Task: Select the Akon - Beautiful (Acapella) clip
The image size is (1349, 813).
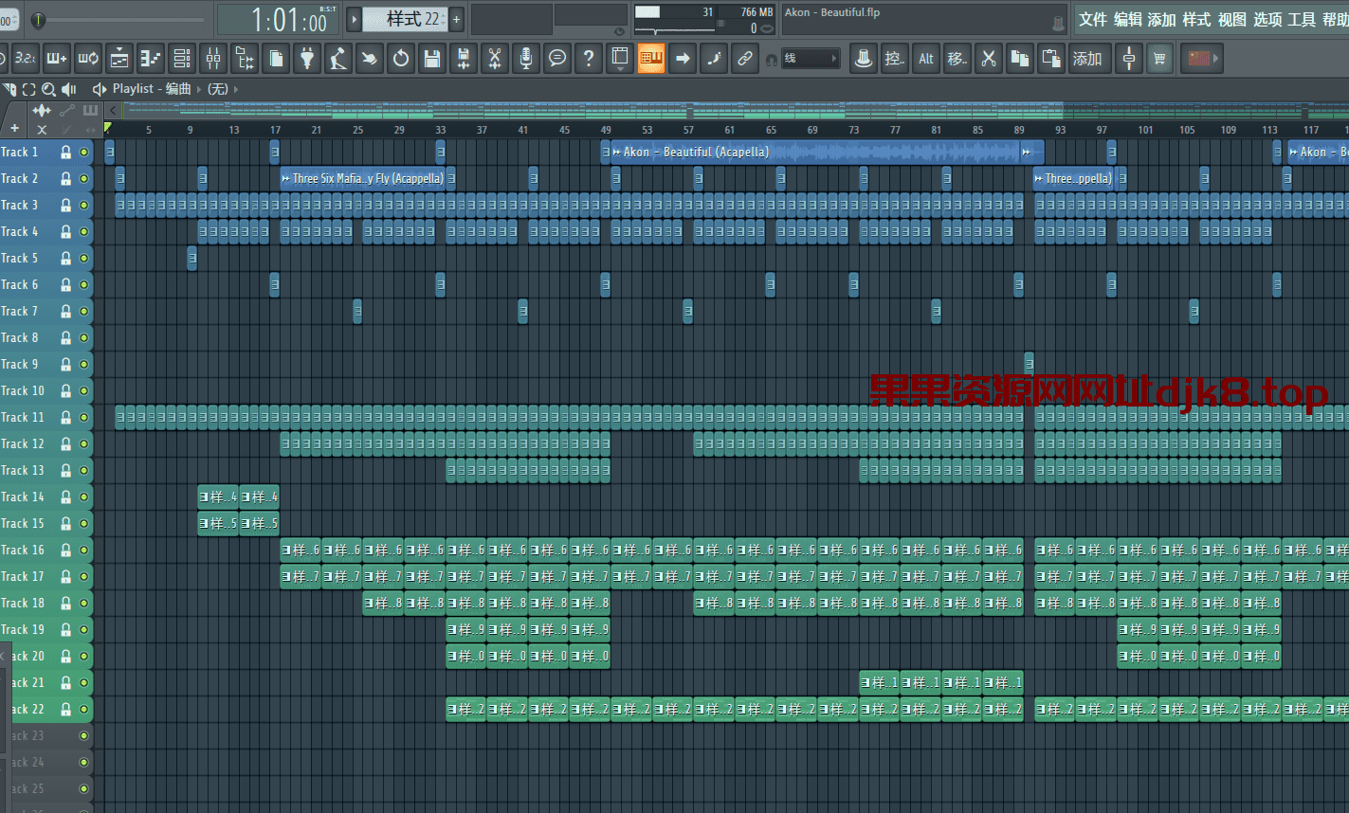Action: 815,152
